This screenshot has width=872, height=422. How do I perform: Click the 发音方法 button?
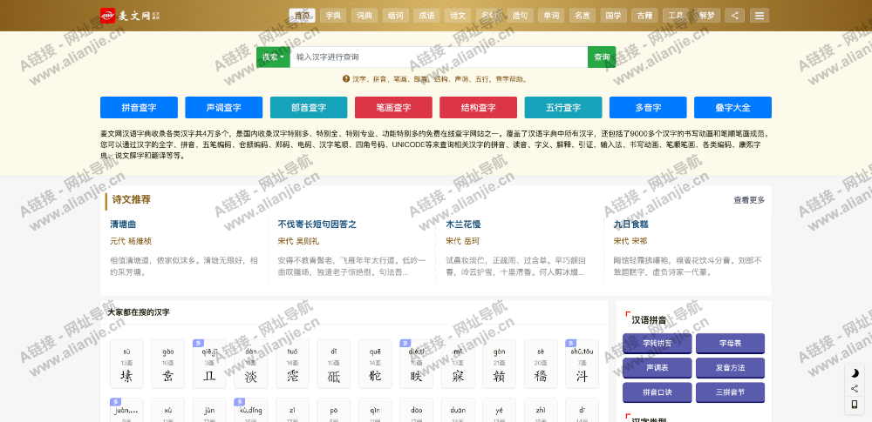730,367
